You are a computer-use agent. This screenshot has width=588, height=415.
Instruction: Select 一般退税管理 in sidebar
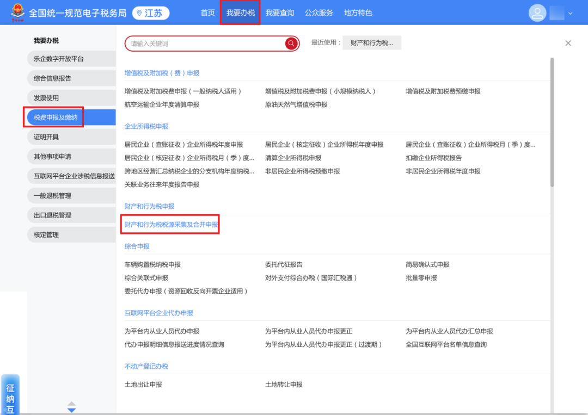tap(72, 195)
